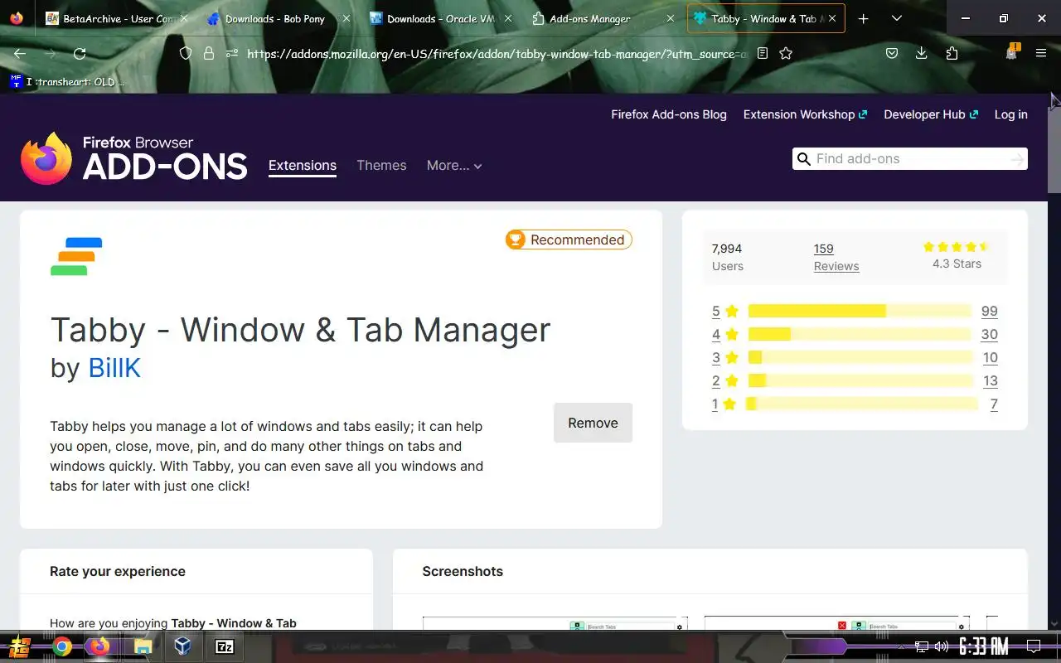1061x663 pixels.
Task: Open the extensions puzzle icon
Action: (952, 53)
